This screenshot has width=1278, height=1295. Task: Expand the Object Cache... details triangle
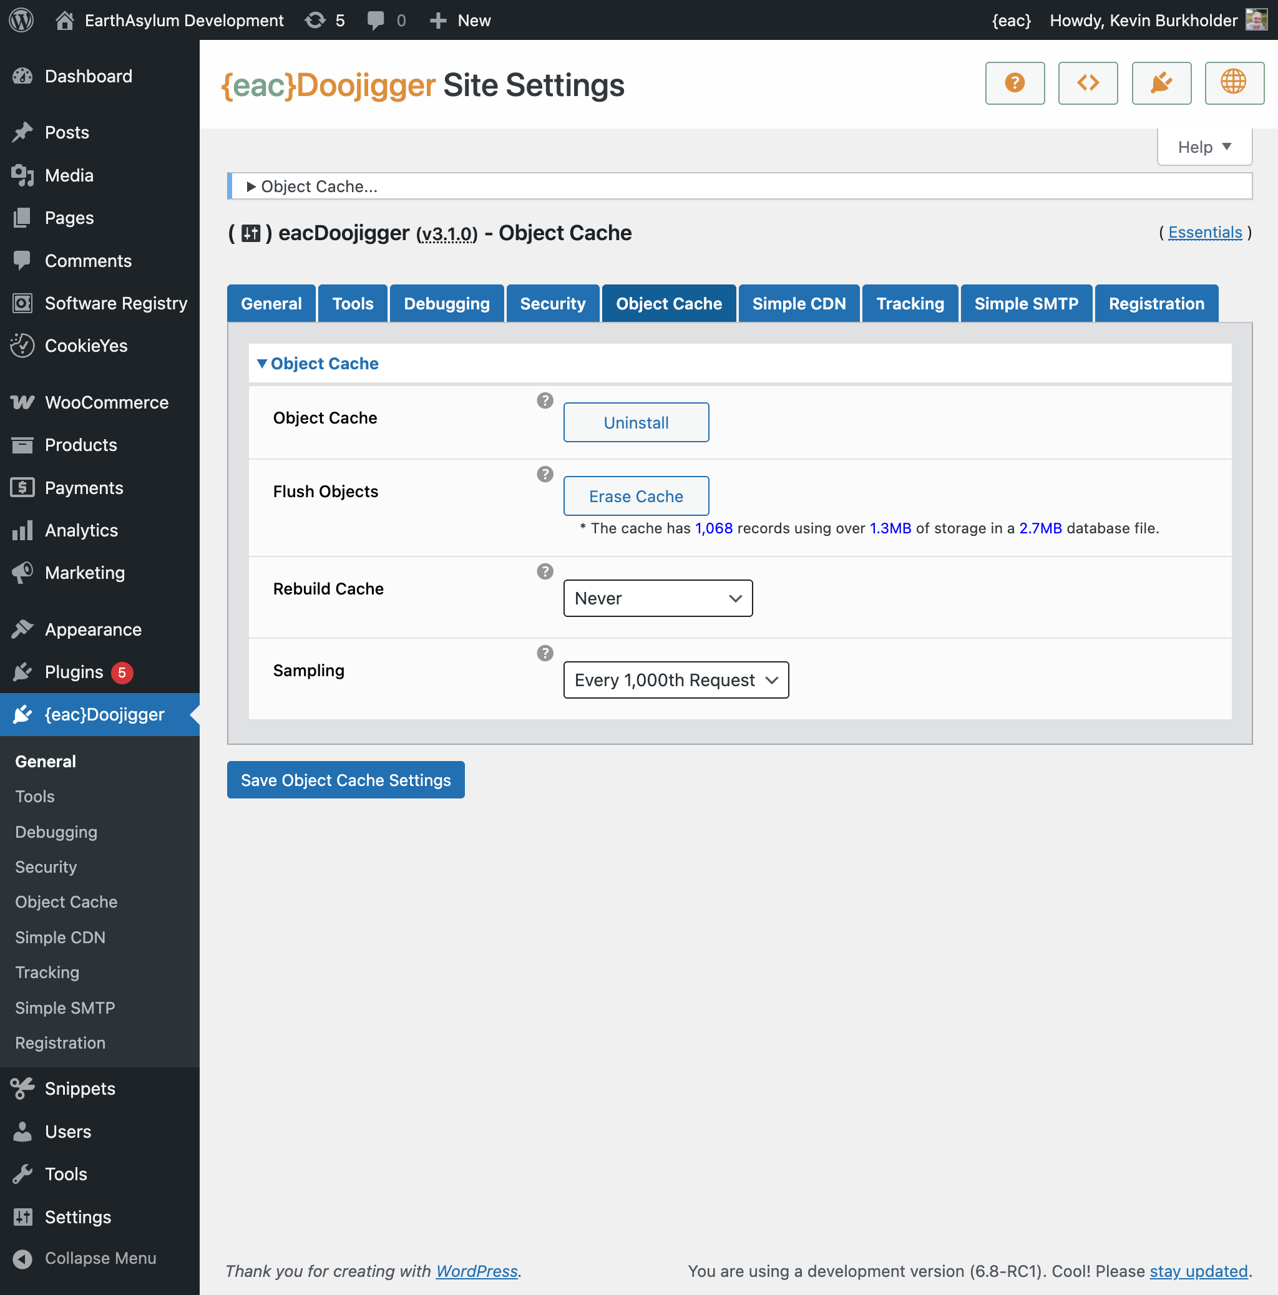pos(251,187)
